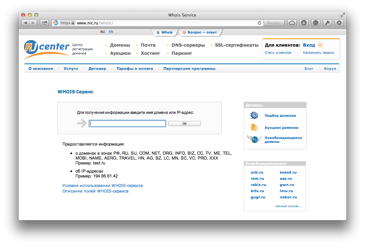365x246 pixels.
Task: Click the winged RU icon for Освобождающиеся домены
Action: coord(254,140)
